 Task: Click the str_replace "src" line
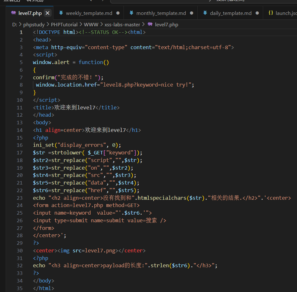85,175
